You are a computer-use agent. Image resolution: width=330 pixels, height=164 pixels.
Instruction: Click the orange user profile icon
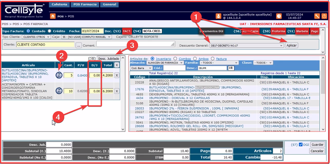(219, 16)
